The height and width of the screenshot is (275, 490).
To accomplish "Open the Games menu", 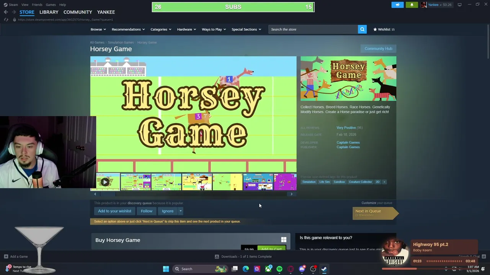I will [x=51, y=5].
